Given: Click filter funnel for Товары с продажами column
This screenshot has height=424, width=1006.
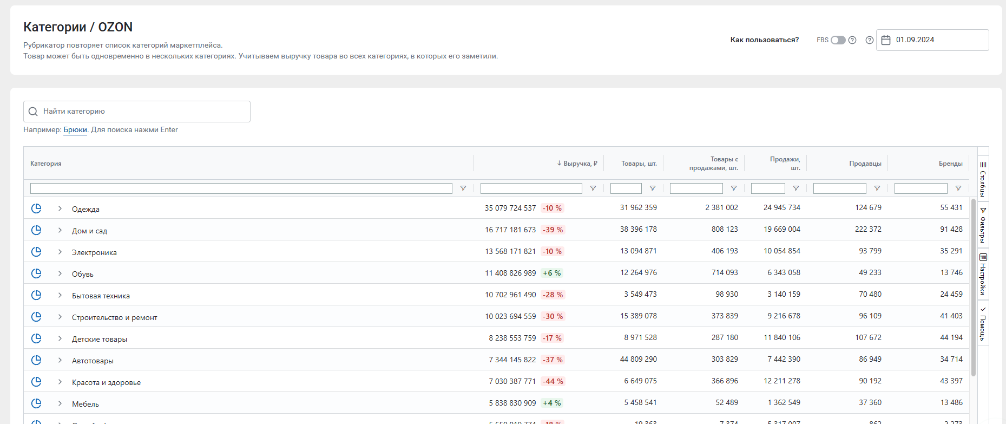Looking at the screenshot, I should [734, 188].
